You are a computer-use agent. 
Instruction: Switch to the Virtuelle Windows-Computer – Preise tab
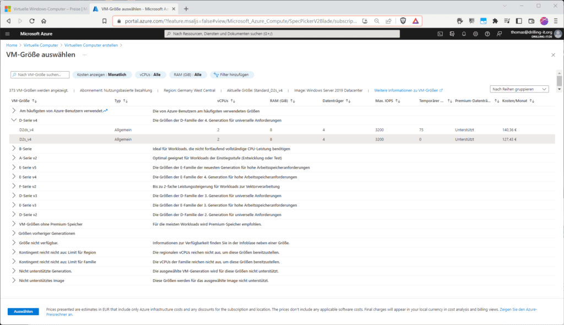[45, 9]
